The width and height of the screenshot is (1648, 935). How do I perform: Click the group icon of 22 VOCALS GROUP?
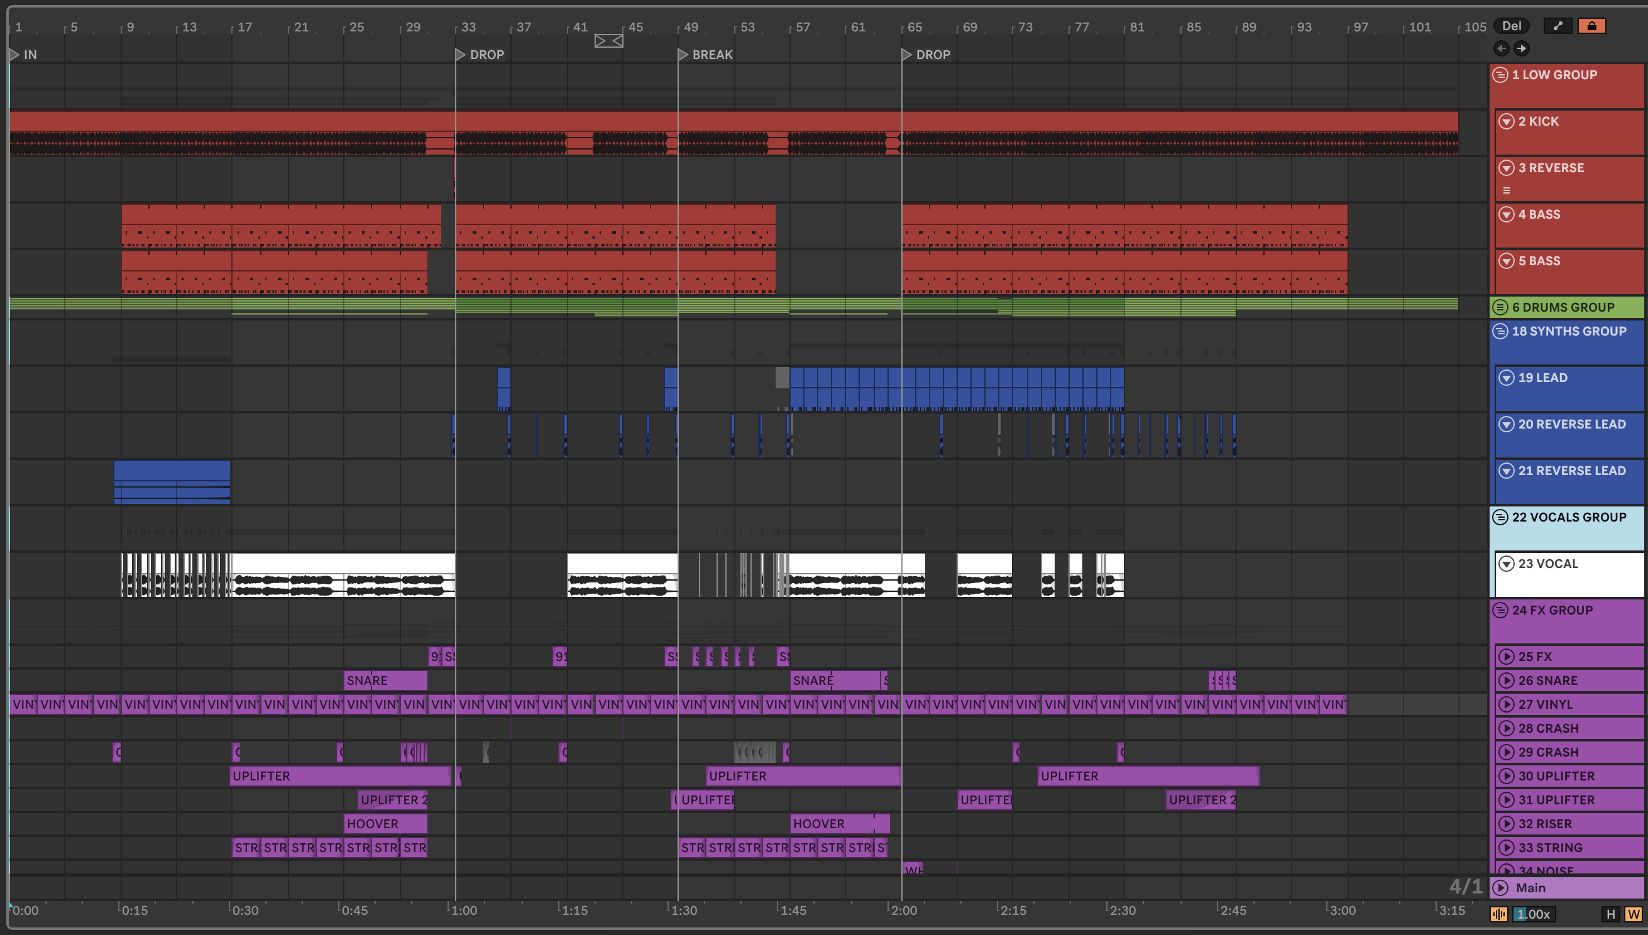click(x=1500, y=517)
